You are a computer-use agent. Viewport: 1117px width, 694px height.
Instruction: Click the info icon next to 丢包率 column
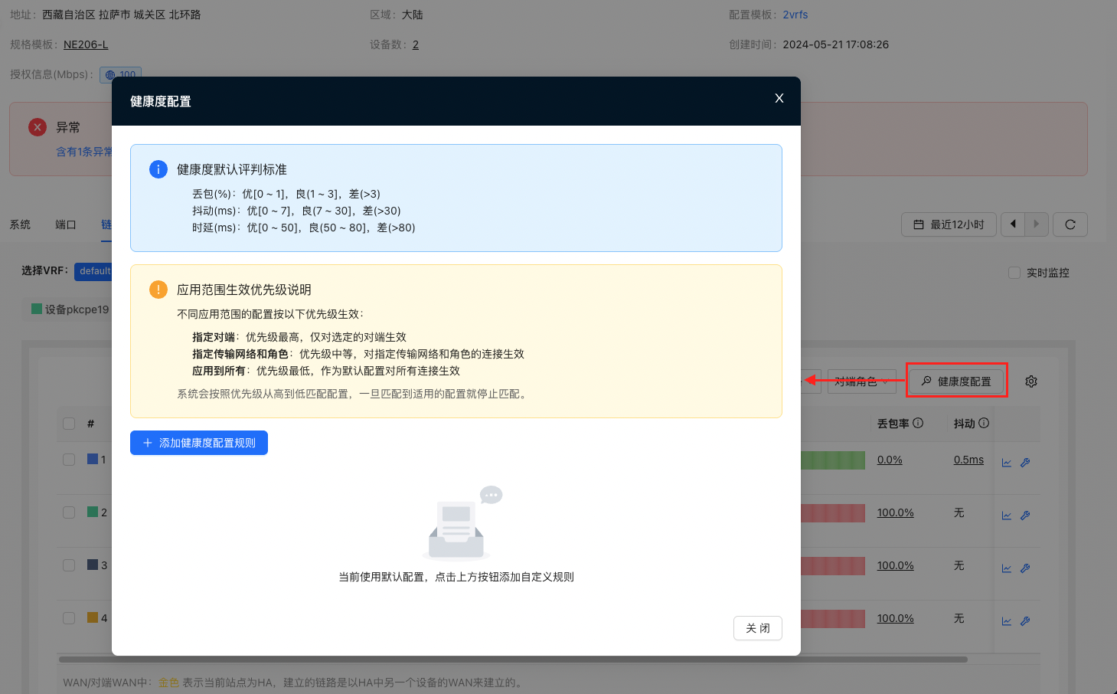click(x=919, y=423)
